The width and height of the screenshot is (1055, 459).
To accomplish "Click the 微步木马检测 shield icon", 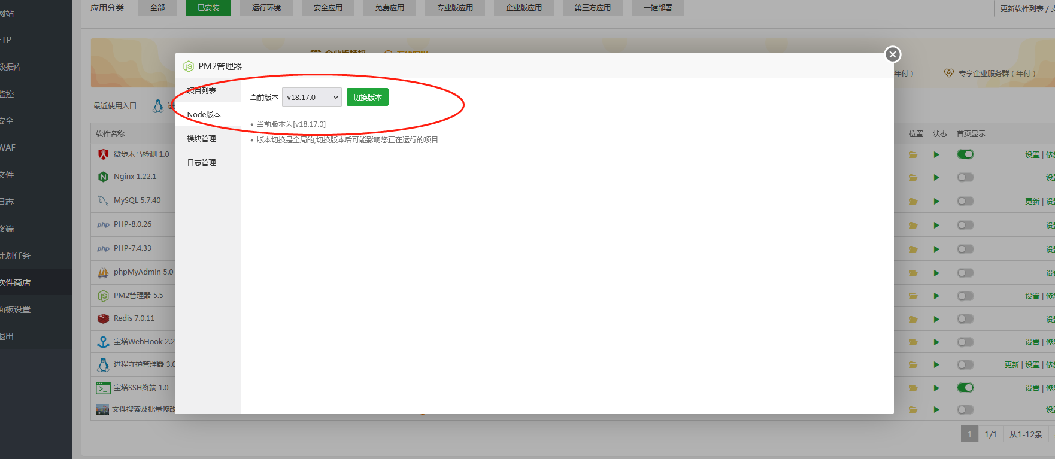I will [x=103, y=154].
